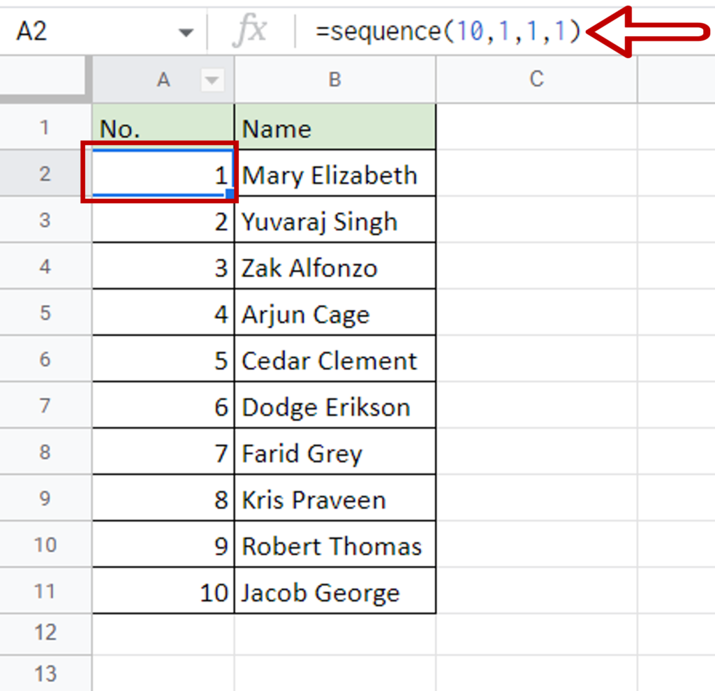Select cell A2 containing 1
The height and width of the screenshot is (691, 715).
click(x=163, y=174)
